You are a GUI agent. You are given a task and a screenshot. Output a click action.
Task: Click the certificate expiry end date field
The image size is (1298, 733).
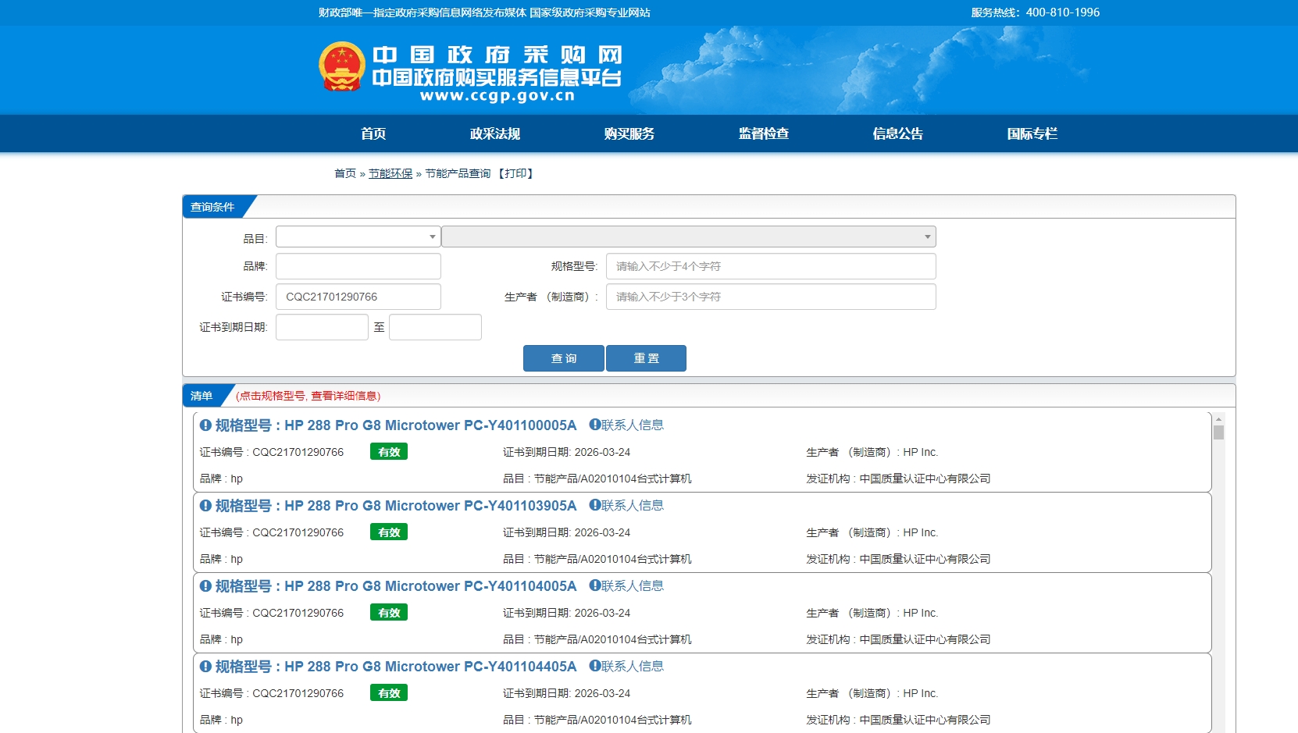[x=435, y=327]
